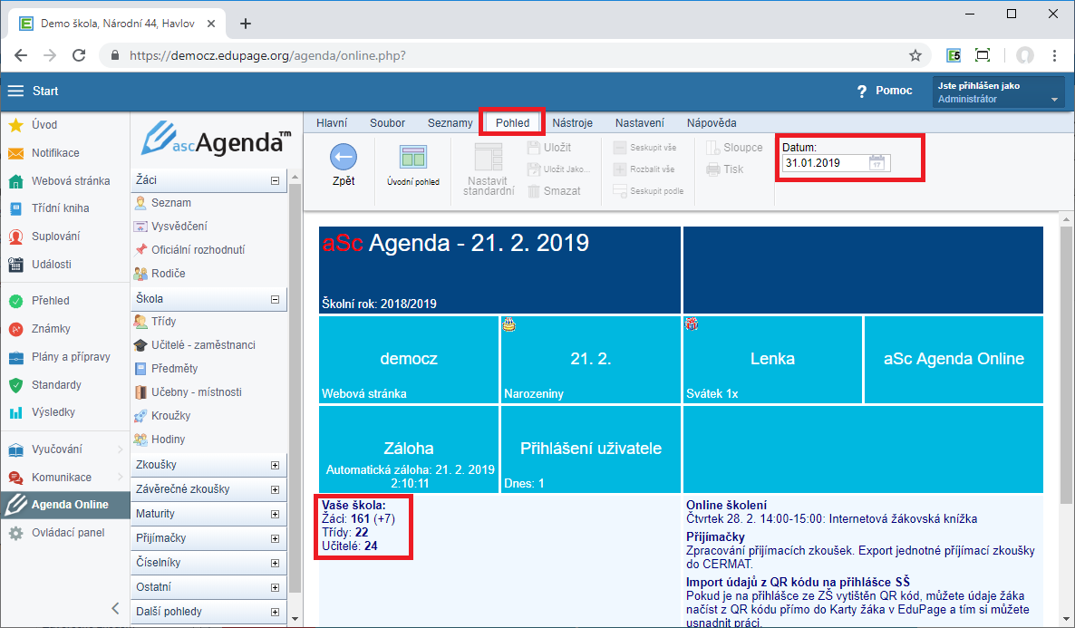Open the calendar picker beside Datum
The width and height of the screenshot is (1075, 628).
coord(876,163)
